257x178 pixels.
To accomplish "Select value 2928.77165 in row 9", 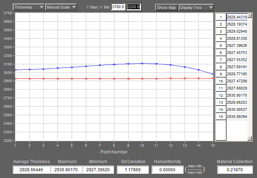I will click(237, 74).
